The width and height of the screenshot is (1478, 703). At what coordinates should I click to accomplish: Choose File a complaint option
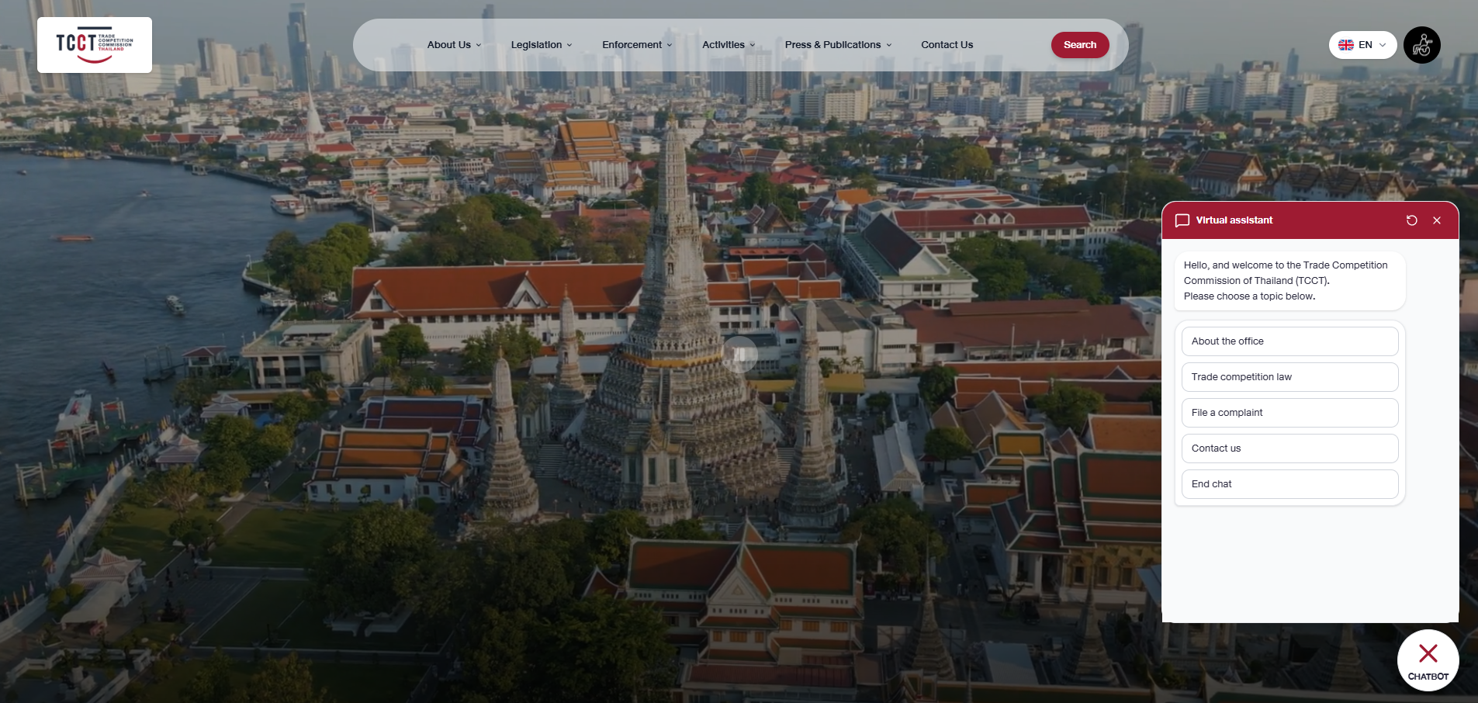click(x=1289, y=413)
